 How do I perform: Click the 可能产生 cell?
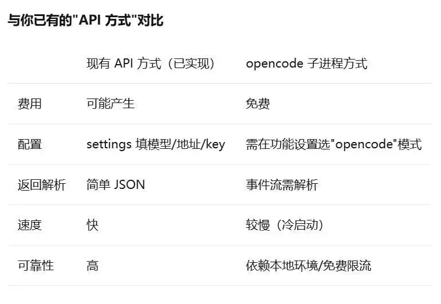click(x=110, y=104)
